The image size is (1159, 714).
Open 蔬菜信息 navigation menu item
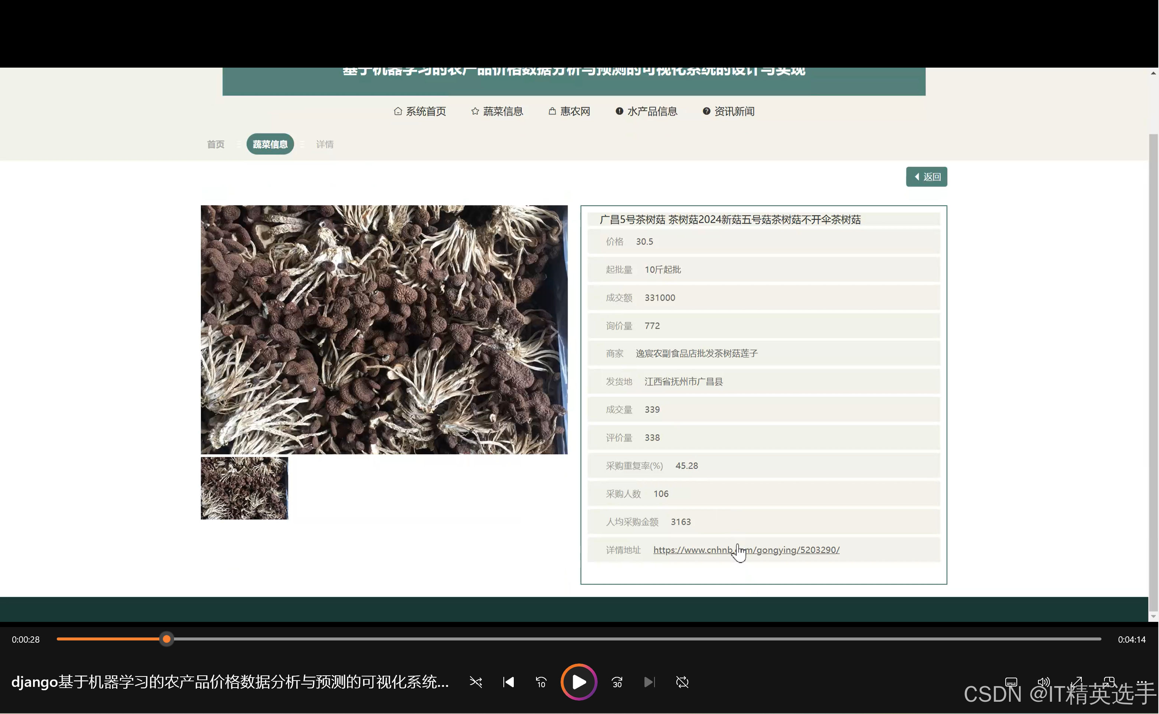[497, 111]
